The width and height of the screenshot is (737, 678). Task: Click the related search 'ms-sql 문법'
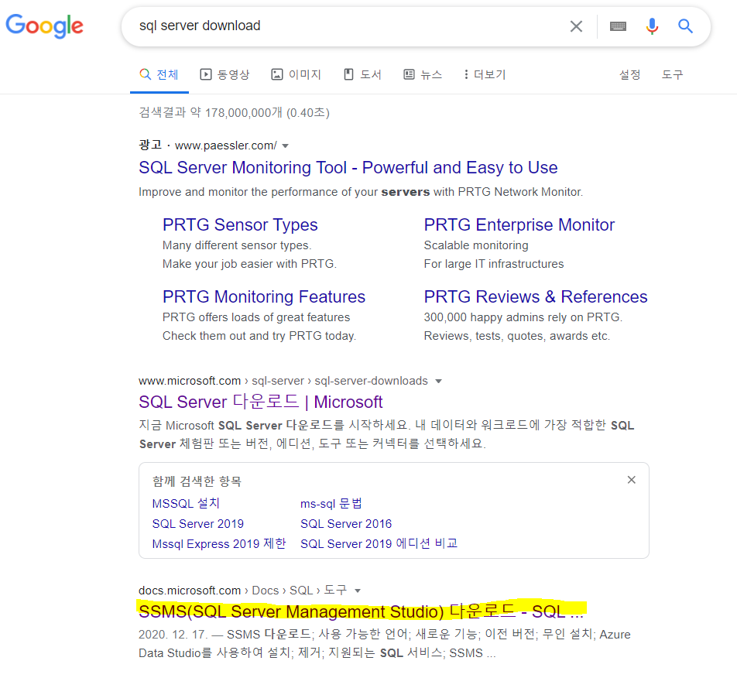(331, 504)
